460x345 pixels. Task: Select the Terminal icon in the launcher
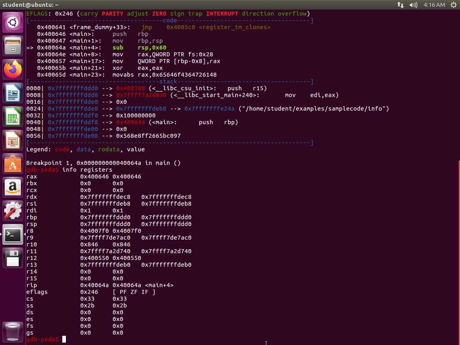[13, 234]
